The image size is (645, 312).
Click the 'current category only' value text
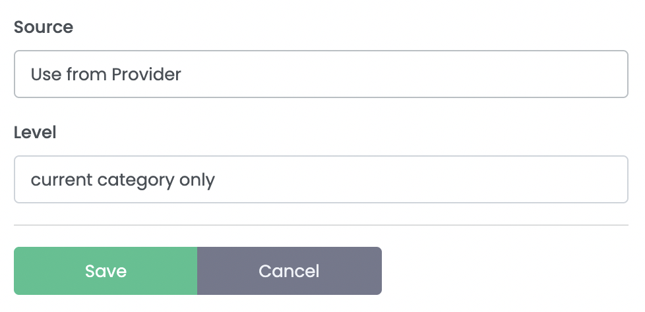point(123,179)
